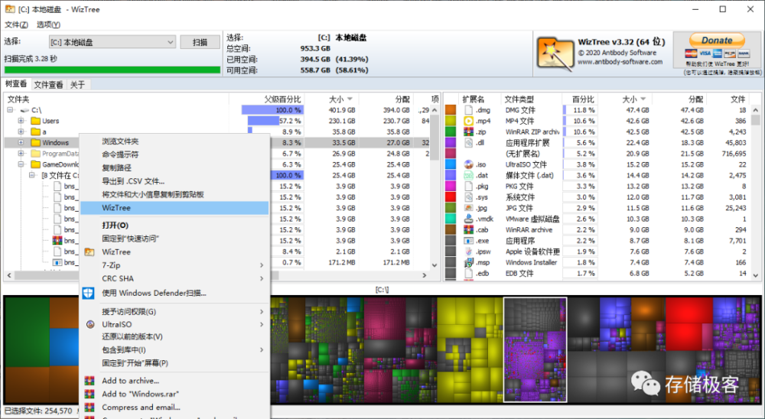The height and width of the screenshot is (419, 765).
Task: Click the UltraISO disc icon in context menu
Action: (x=90, y=324)
